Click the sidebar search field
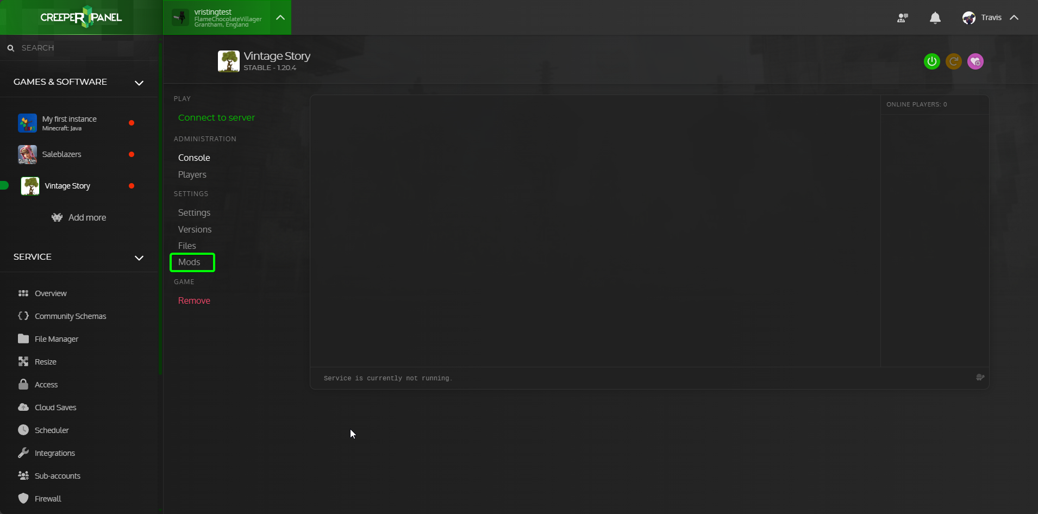Image resolution: width=1038 pixels, height=514 pixels. click(x=79, y=48)
